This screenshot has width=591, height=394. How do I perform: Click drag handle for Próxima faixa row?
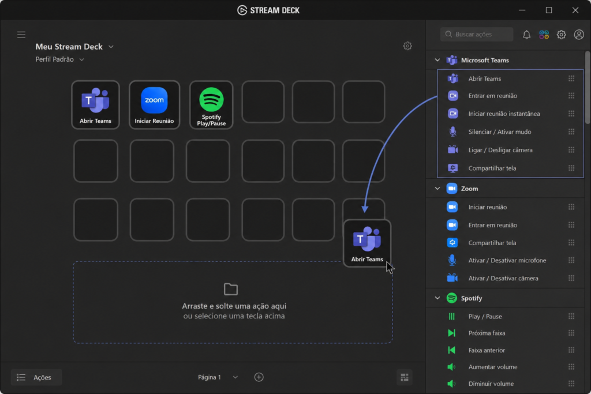tap(571, 333)
